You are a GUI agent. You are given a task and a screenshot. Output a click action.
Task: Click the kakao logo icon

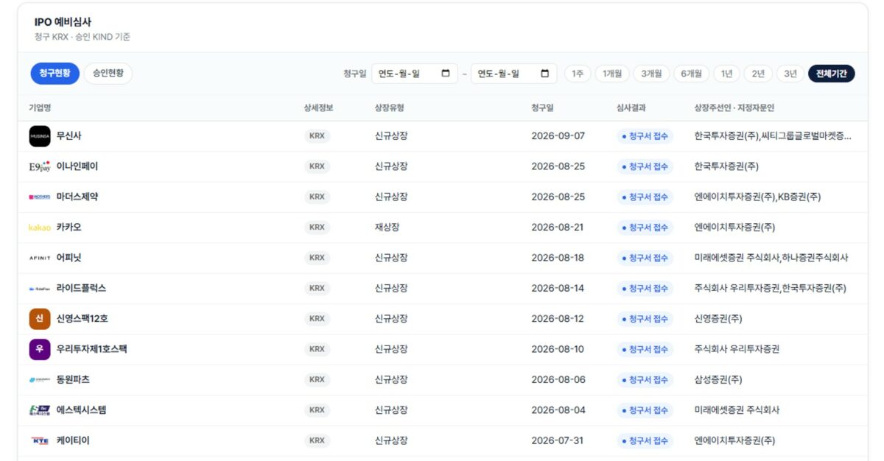[x=40, y=228]
